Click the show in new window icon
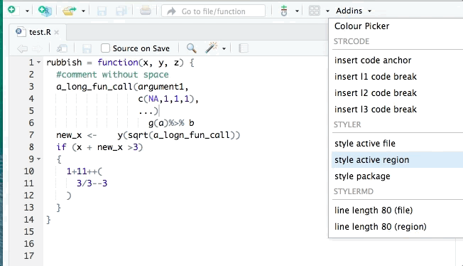Viewport: 463px width, 266px height. (x=62, y=48)
